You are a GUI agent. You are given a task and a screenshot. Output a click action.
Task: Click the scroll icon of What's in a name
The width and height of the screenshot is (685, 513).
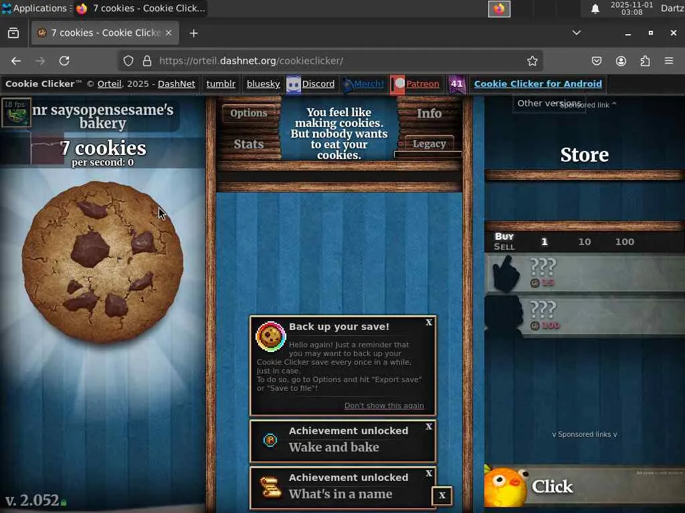270,487
